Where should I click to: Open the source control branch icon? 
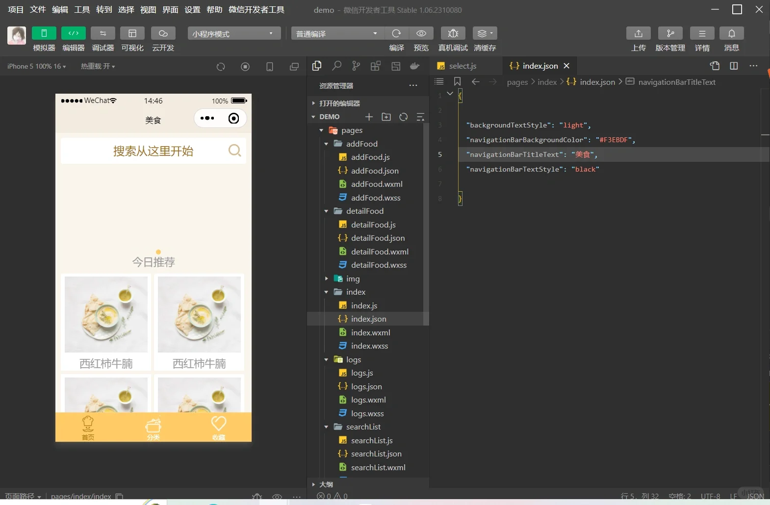coord(356,66)
